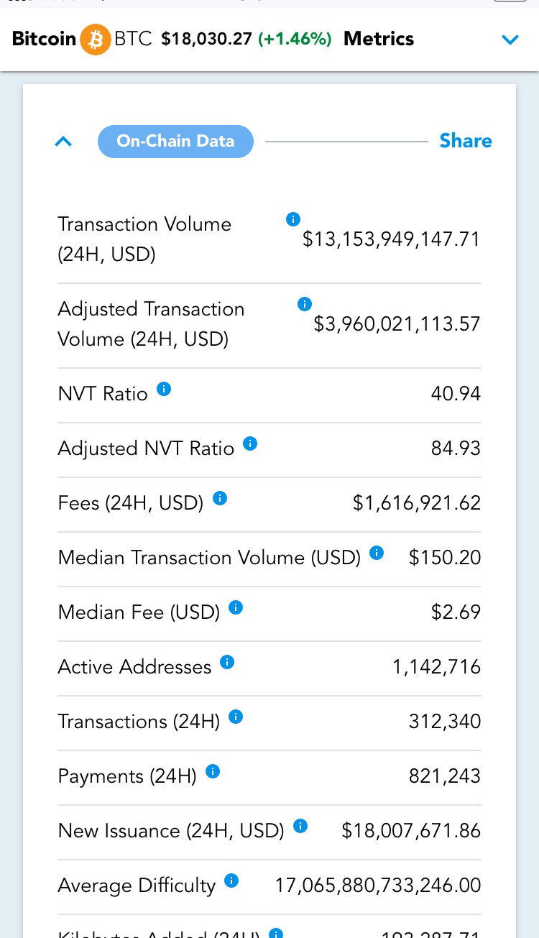Click the Share link
Viewport: 539px width, 938px height.
[466, 141]
